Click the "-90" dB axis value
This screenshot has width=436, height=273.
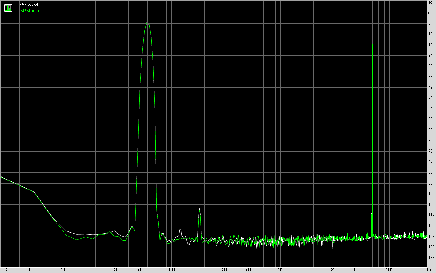point(430,172)
